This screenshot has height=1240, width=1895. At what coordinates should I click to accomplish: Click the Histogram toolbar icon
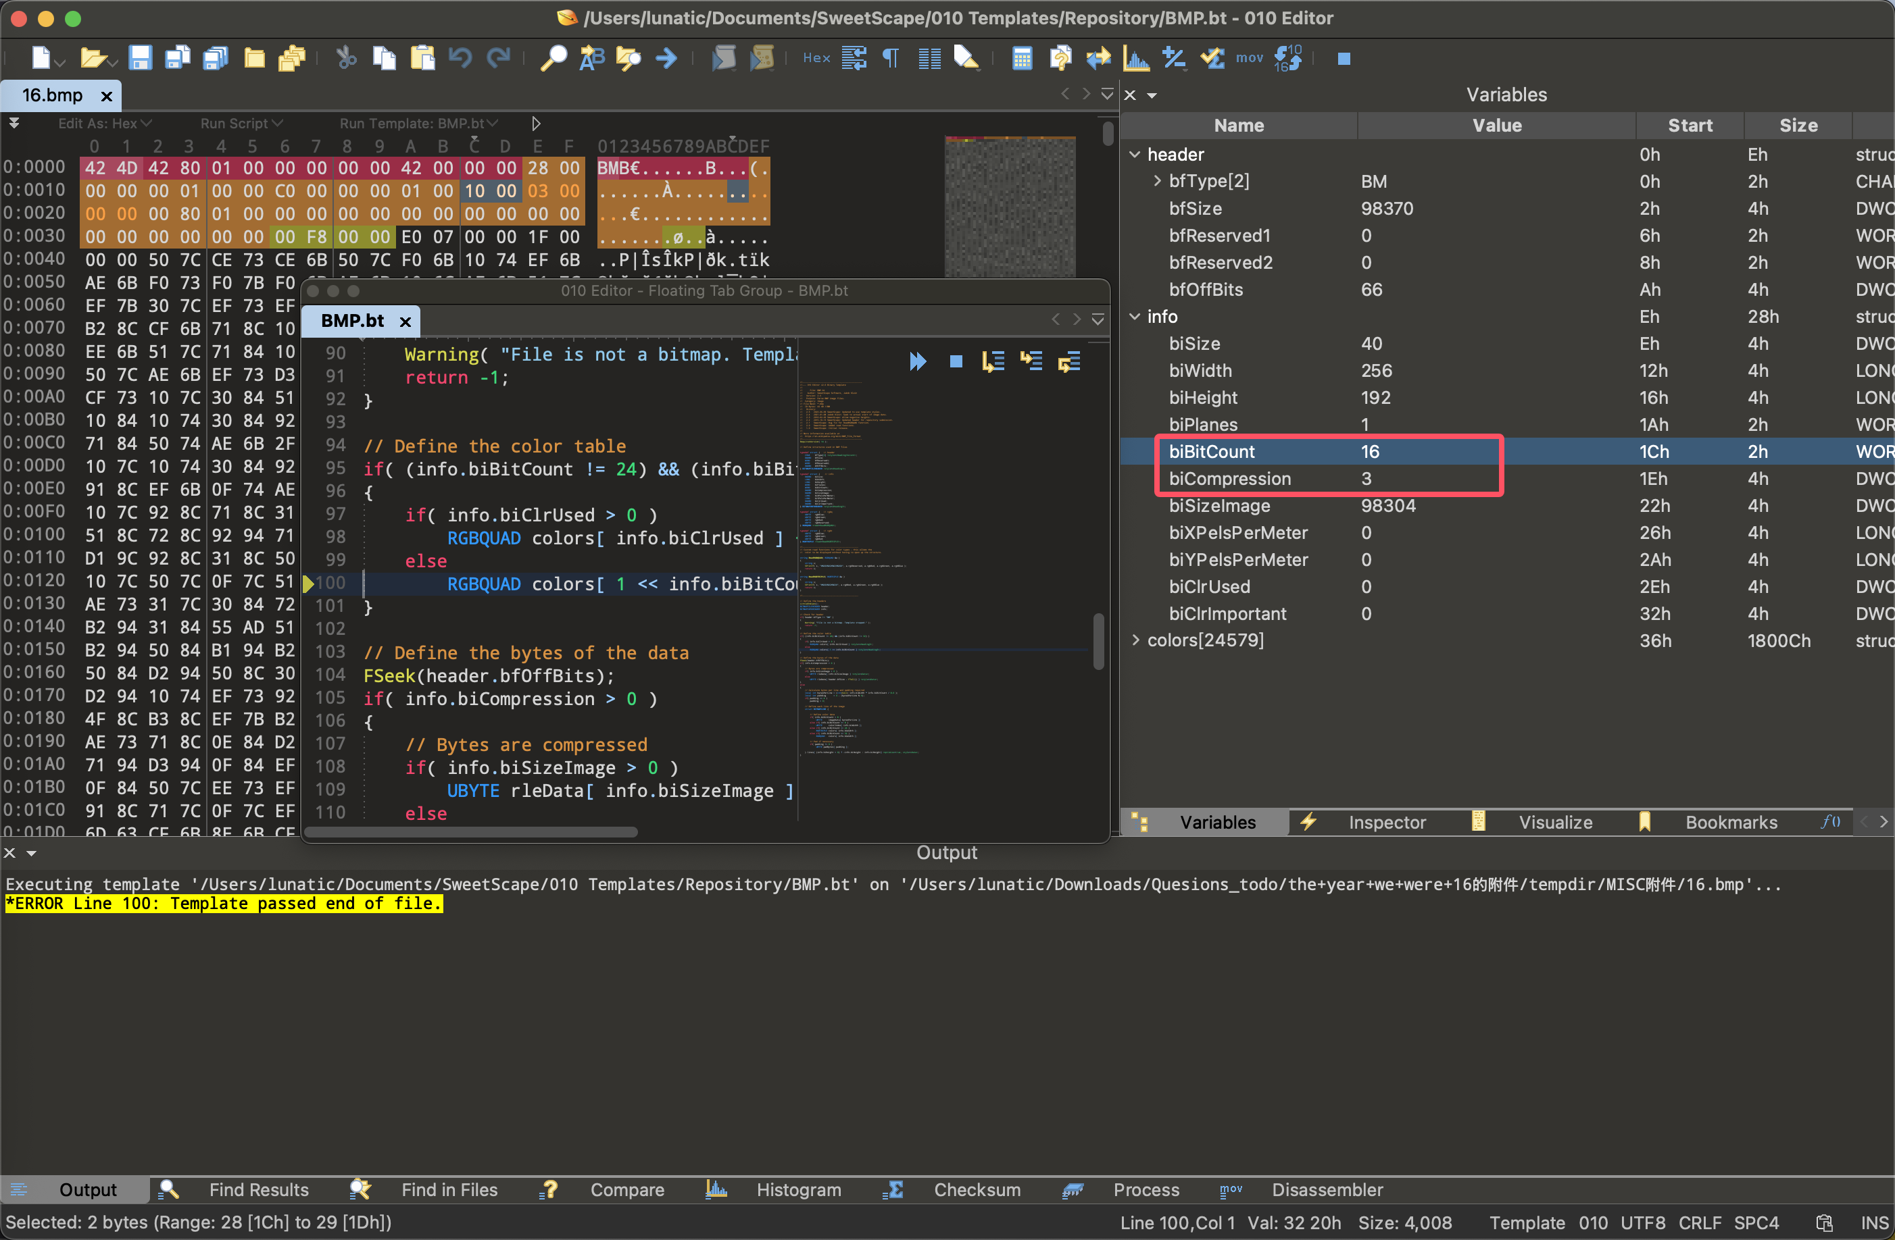[x=1136, y=58]
